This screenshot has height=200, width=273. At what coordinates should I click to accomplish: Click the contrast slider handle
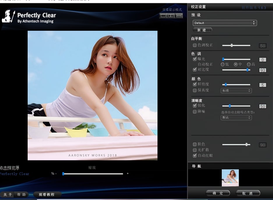pyautogui.click(x=247, y=70)
